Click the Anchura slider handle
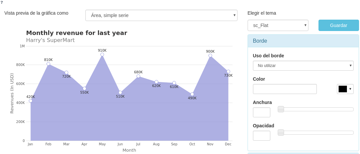Image resolution: width=360 pixels, height=154 pixels. [x=281, y=109]
